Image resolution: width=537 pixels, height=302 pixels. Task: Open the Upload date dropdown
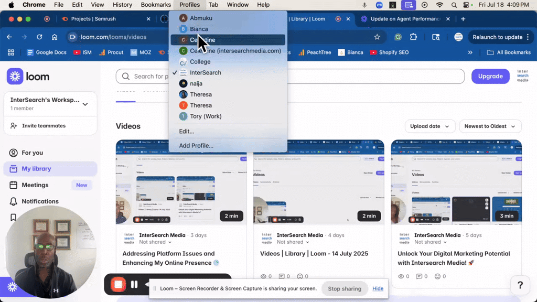pos(430,126)
